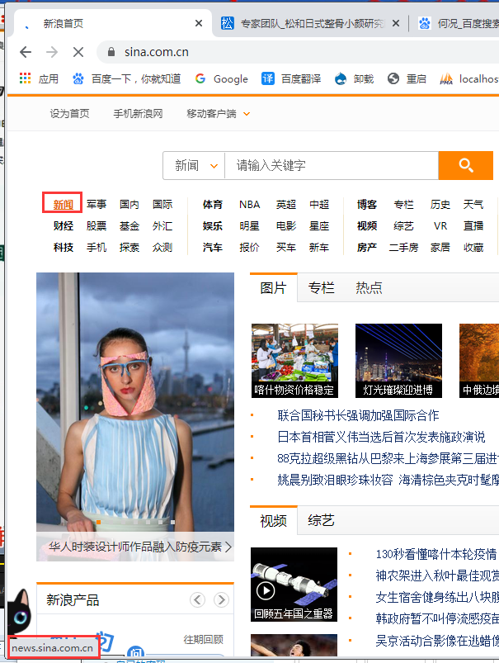The width and height of the screenshot is (499, 663).
Task: Close the 专家团队 松和日式整骨 tab
Action: coord(396,24)
